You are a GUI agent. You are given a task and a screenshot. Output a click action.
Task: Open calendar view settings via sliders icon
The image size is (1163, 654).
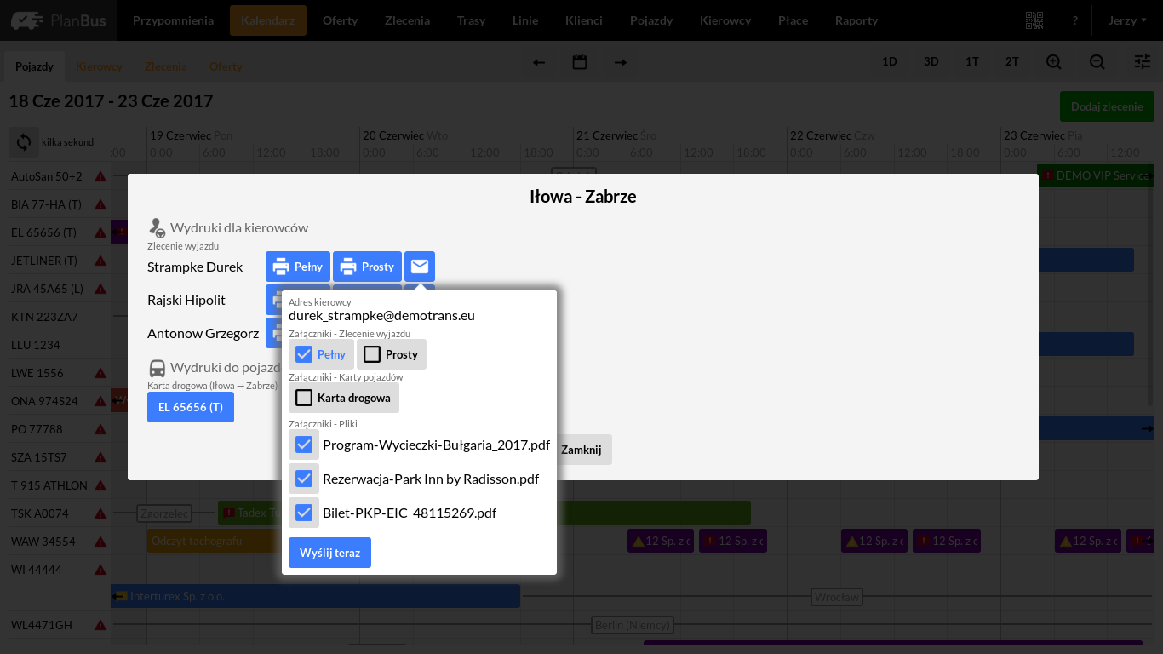pos(1142,61)
